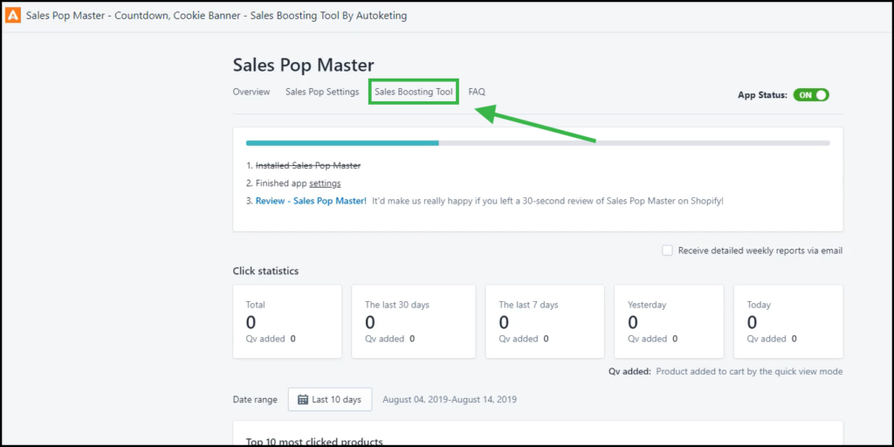Open the Sales Pop Settings tab

point(322,91)
